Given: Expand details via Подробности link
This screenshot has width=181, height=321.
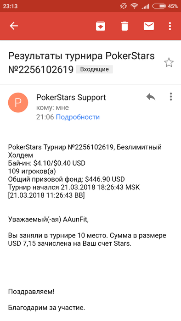Looking at the screenshot, I should (x=78, y=117).
